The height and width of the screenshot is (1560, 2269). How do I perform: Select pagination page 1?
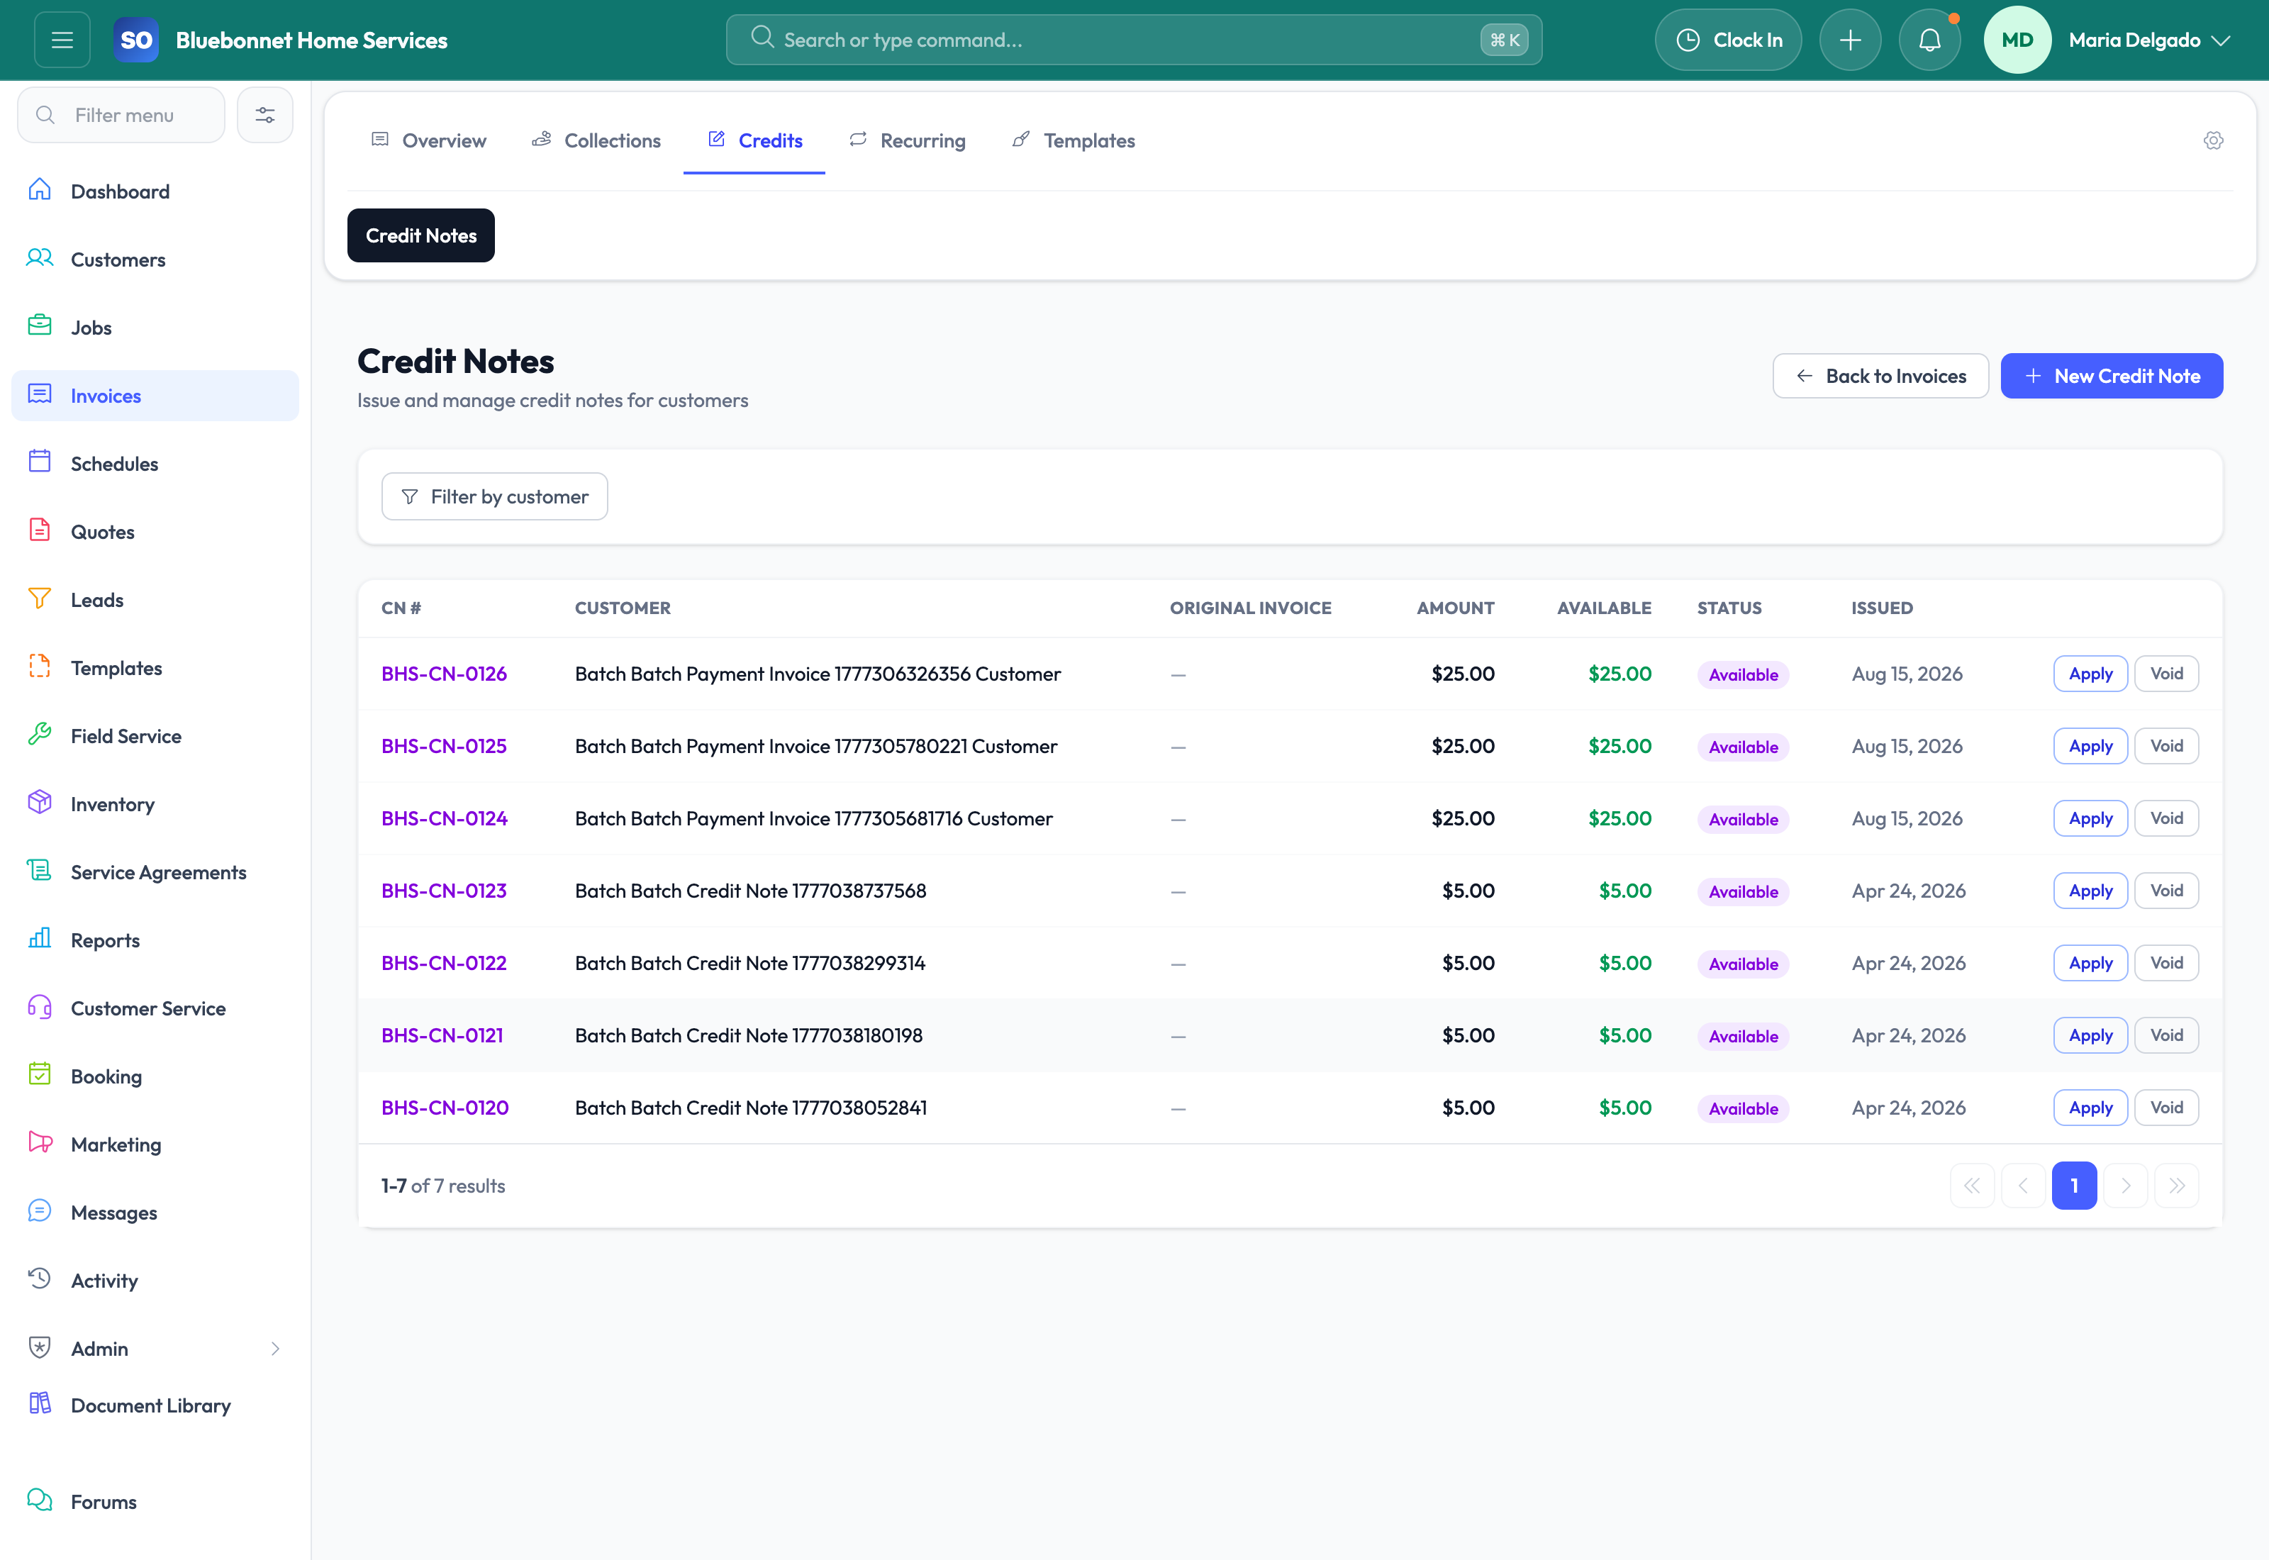pyautogui.click(x=2073, y=1186)
